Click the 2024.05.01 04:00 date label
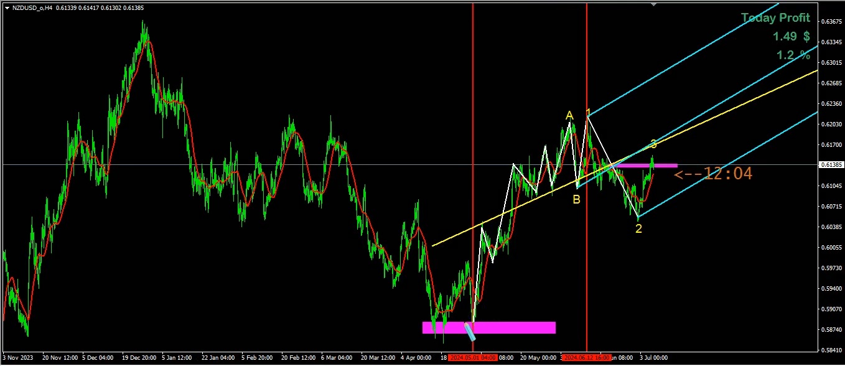Image resolution: width=845 pixels, height=366 pixels. 473,358
